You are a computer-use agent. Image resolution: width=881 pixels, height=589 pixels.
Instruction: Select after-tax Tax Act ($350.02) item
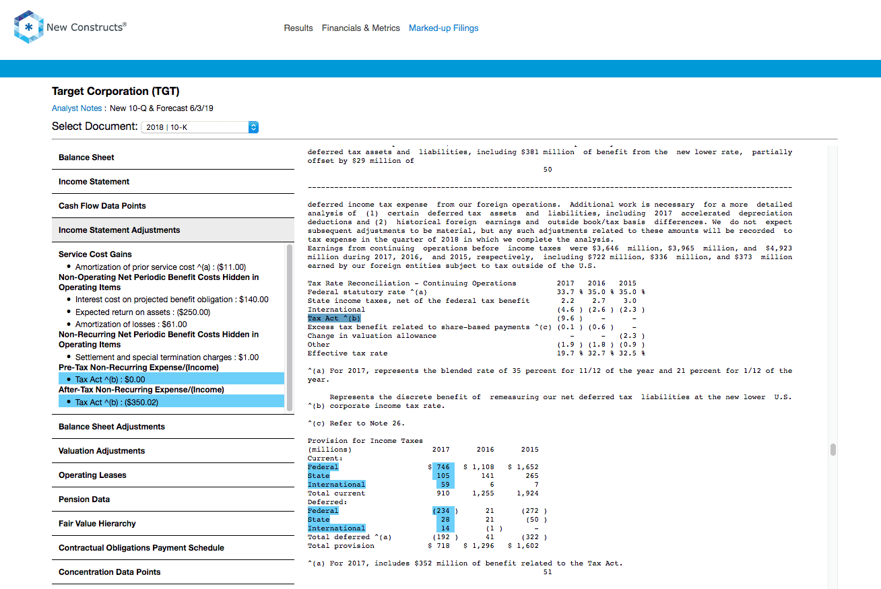[x=171, y=402]
